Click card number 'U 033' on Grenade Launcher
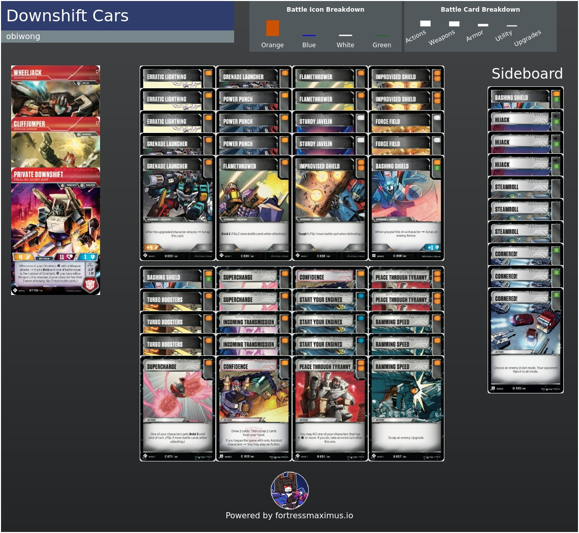The width and height of the screenshot is (579, 533). point(170,256)
